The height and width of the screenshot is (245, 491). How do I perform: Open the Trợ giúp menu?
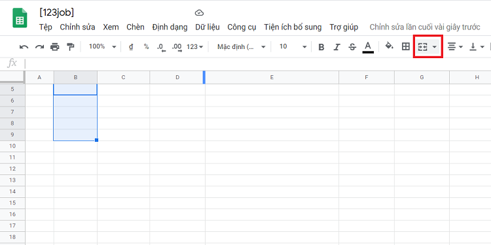click(x=344, y=27)
